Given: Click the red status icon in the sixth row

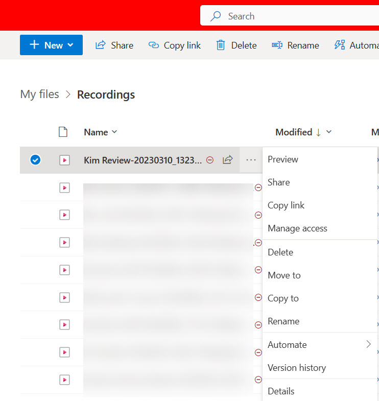Looking at the screenshot, I should pyautogui.click(x=258, y=297).
